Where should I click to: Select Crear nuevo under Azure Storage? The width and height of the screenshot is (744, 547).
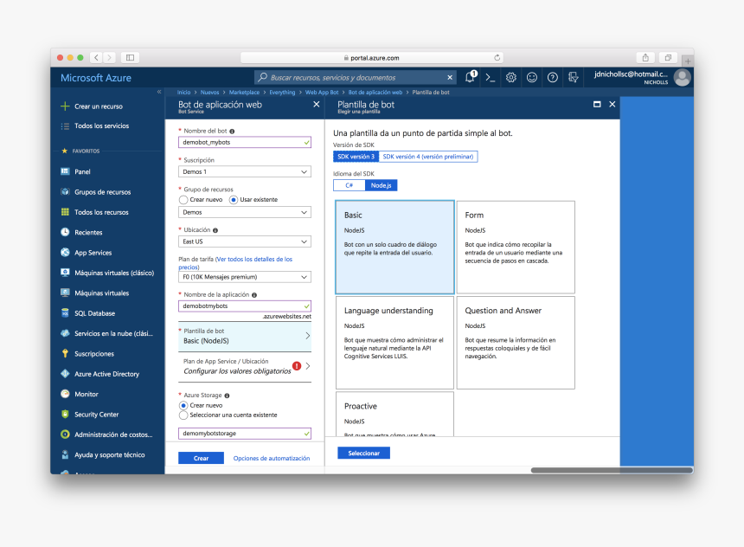[183, 406]
